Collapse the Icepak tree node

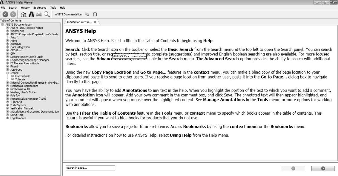click(8, 73)
